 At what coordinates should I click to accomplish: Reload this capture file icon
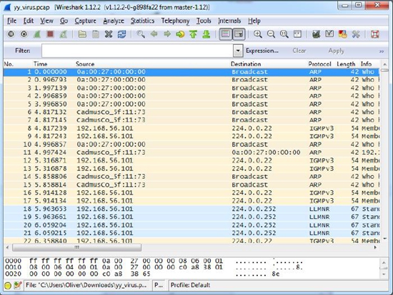(x=121, y=33)
